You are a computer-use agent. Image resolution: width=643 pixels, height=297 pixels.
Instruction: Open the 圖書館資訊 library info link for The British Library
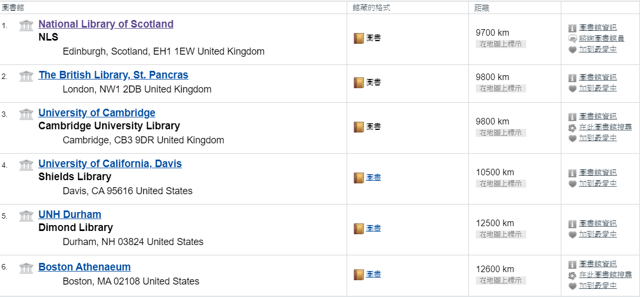pyautogui.click(x=598, y=77)
